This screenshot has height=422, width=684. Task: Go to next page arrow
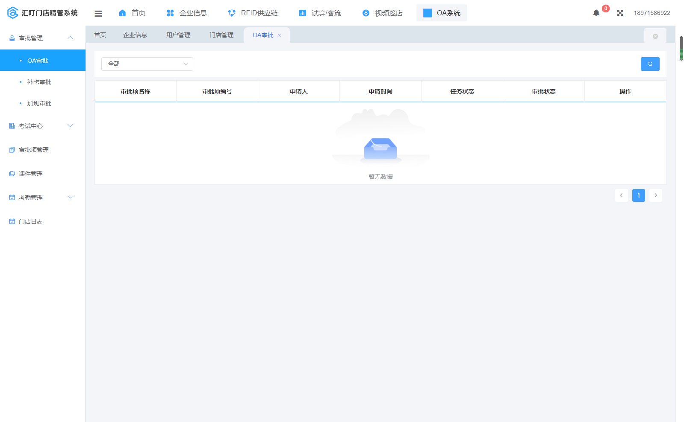coord(656,195)
